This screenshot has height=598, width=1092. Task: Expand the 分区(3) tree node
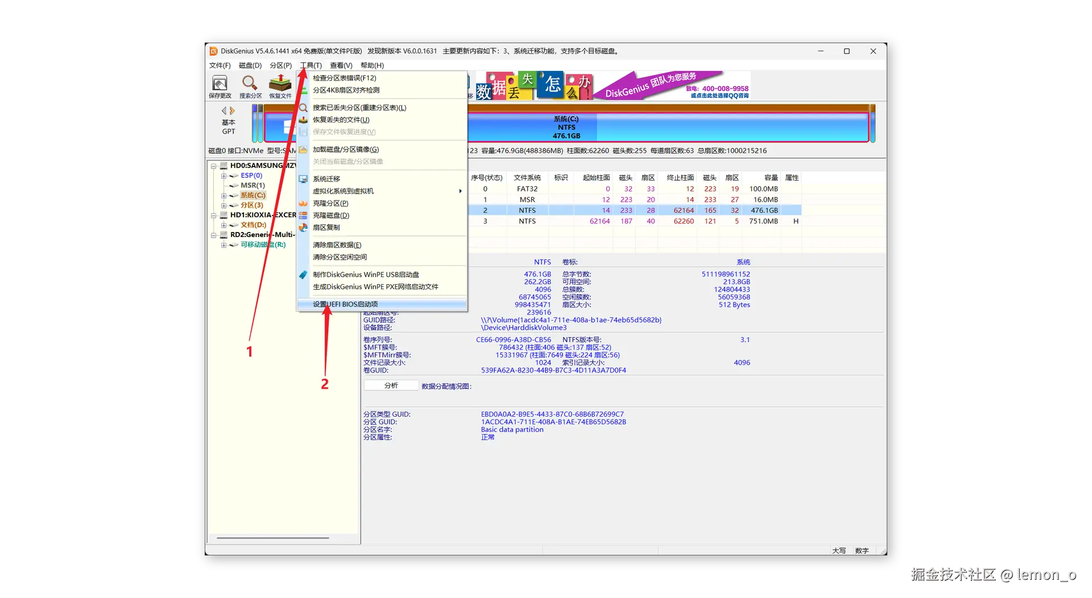point(224,205)
